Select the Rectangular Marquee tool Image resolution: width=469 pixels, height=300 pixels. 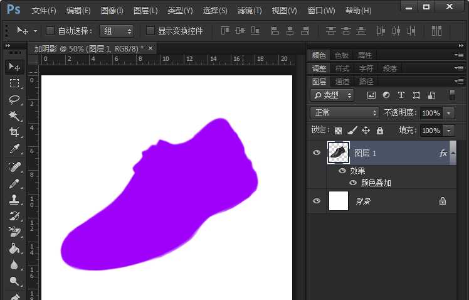pos(14,83)
